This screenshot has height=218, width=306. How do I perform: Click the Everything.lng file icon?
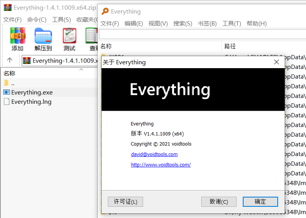click(x=7, y=101)
